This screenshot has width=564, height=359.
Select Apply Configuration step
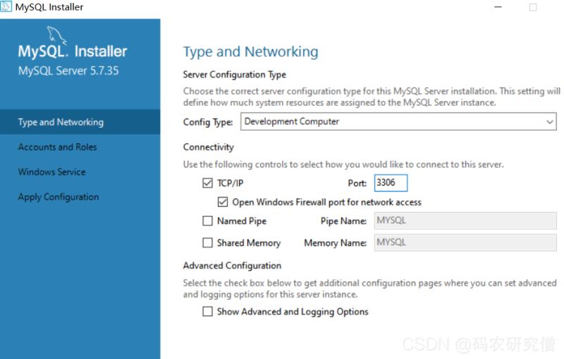click(x=59, y=197)
